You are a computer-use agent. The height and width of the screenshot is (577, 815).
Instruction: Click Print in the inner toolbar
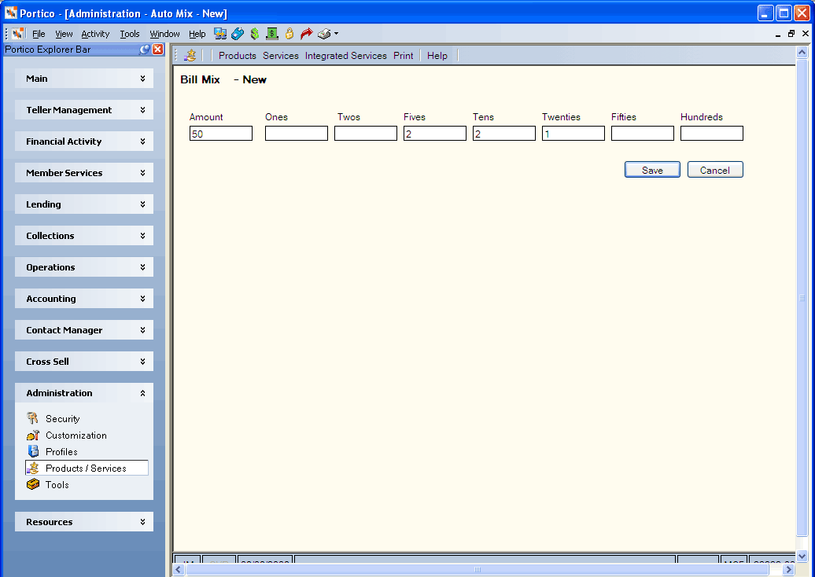click(x=404, y=56)
